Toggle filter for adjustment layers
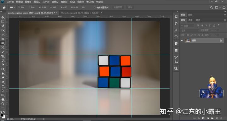 tap(202, 25)
